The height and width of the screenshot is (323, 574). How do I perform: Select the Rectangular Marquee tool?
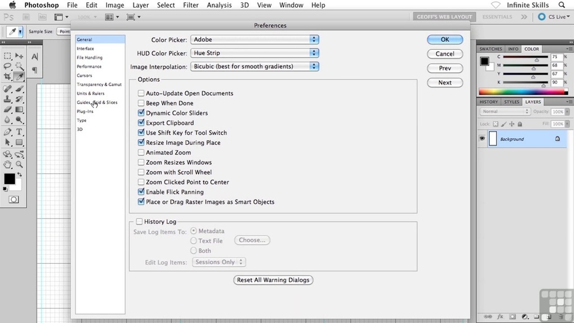coord(8,56)
